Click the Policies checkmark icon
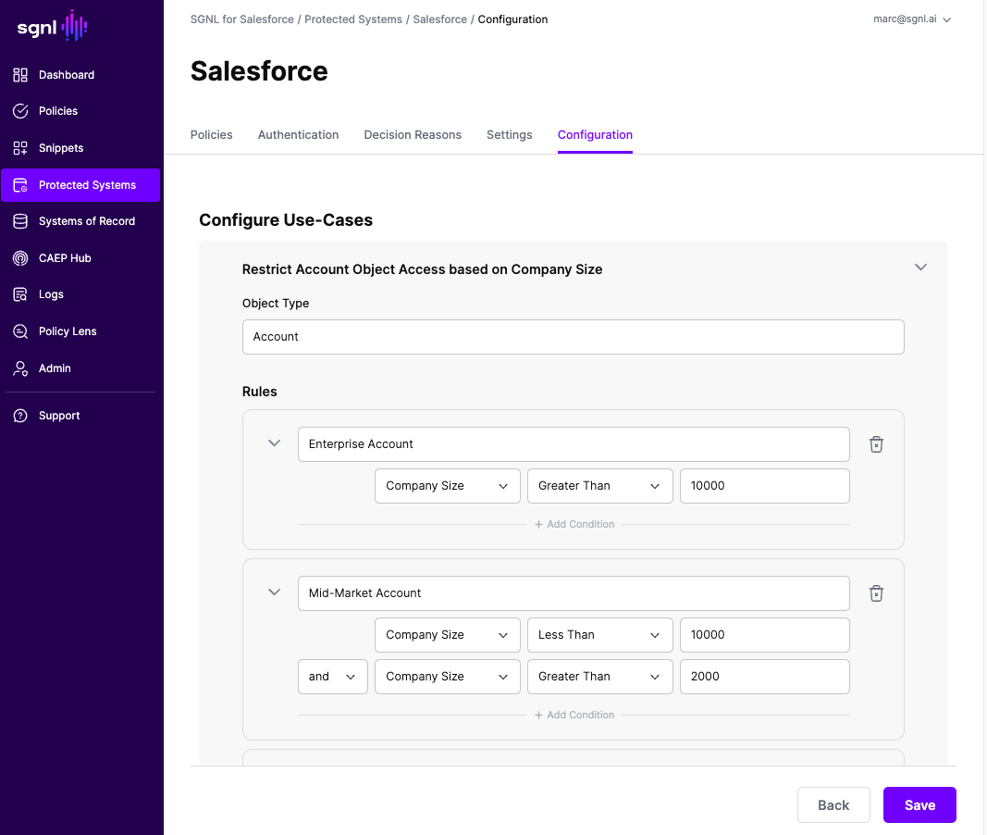The image size is (987, 835). tap(20, 111)
